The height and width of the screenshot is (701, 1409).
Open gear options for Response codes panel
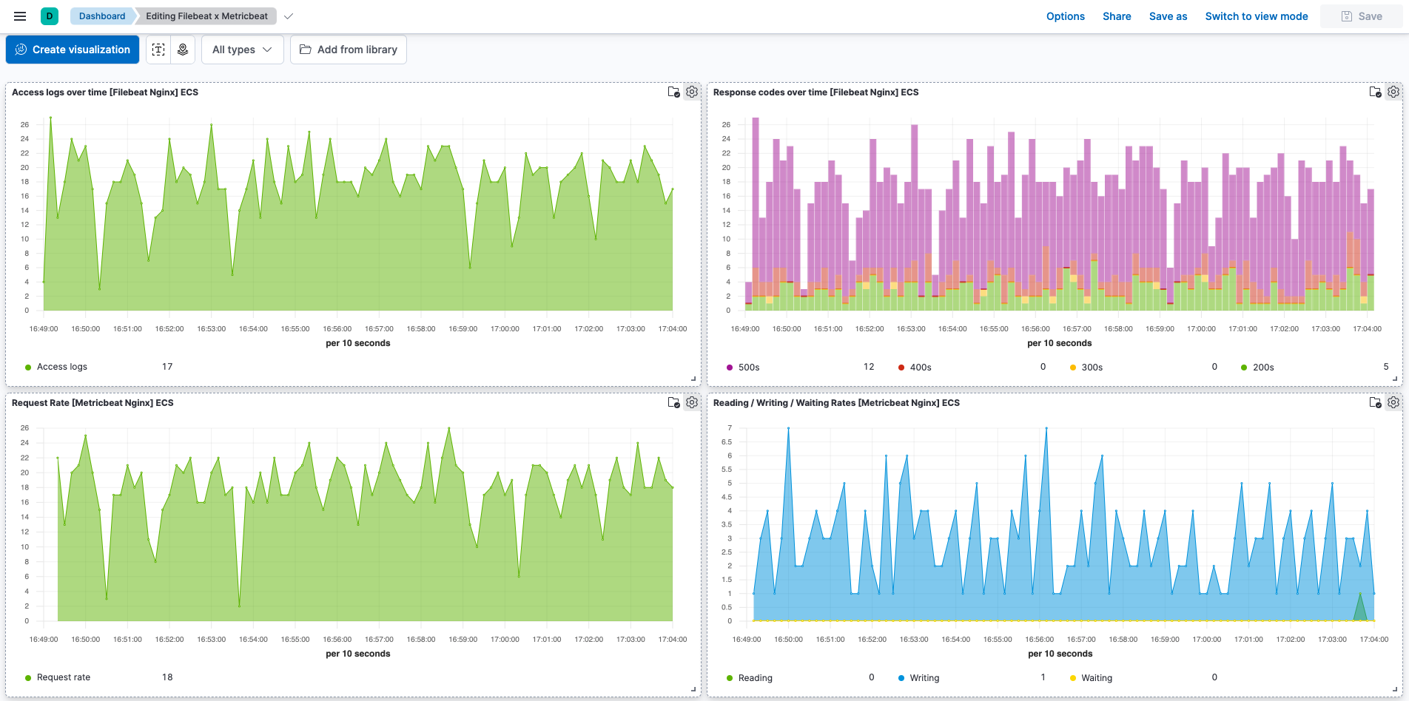click(x=1393, y=92)
